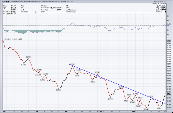This screenshot has height=113, width=173.
Task: Click the Fwd Yield value 2.61%
Action: (x=59, y=10)
